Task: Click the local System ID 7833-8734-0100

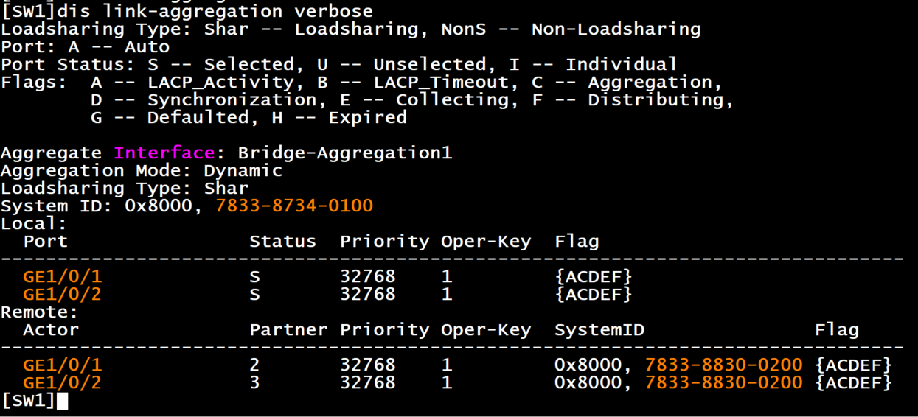Action: (294, 206)
